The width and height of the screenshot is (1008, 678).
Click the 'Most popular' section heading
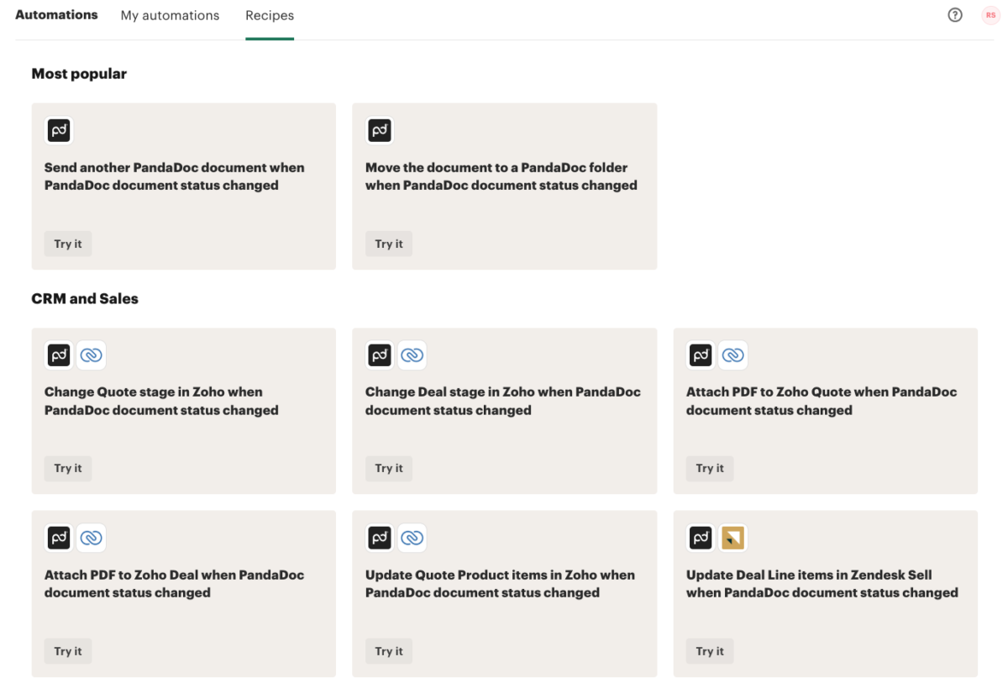click(79, 74)
